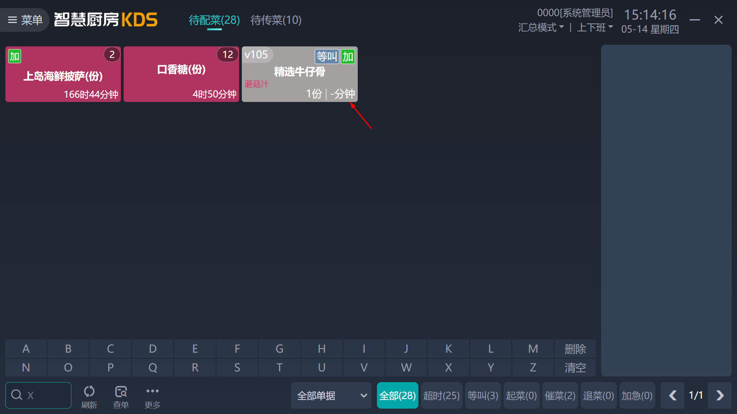Click letter key C

[111, 349]
